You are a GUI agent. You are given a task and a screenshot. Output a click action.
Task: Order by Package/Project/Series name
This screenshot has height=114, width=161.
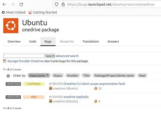point(114,75)
